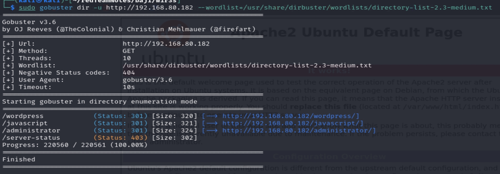Click the Wordlist path in settings
This screenshot has height=174, width=500.
pyautogui.click(x=247, y=65)
